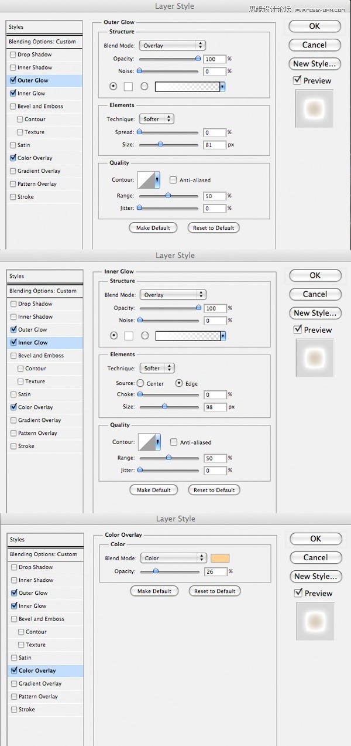Image resolution: width=351 pixels, height=746 pixels.
Task: Enable Bevel and Emboss checkbox in the dialog showing Color Overlay settings
Action: pyautogui.click(x=14, y=619)
